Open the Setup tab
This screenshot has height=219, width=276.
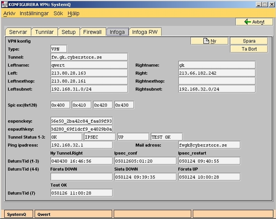69,32
